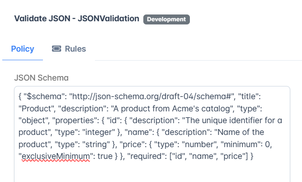Select the Policy tab

(23, 49)
